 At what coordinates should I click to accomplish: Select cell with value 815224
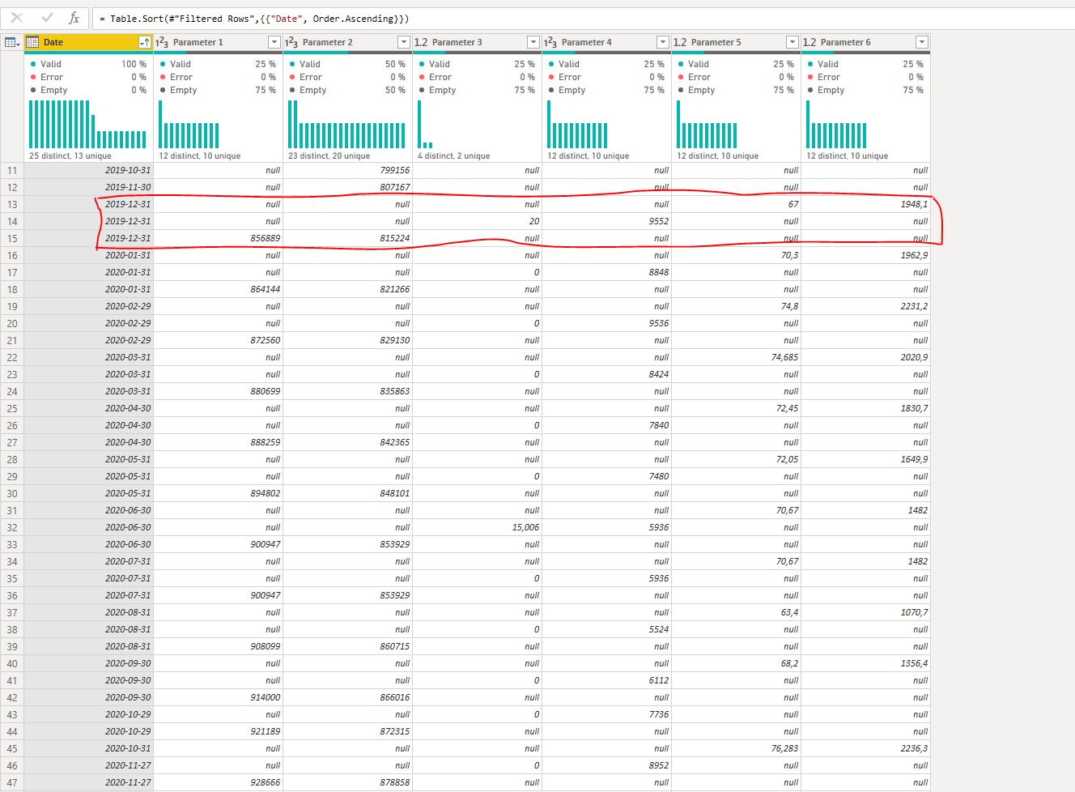347,238
